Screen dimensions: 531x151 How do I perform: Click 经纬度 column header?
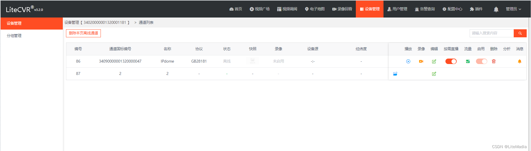[361, 49]
